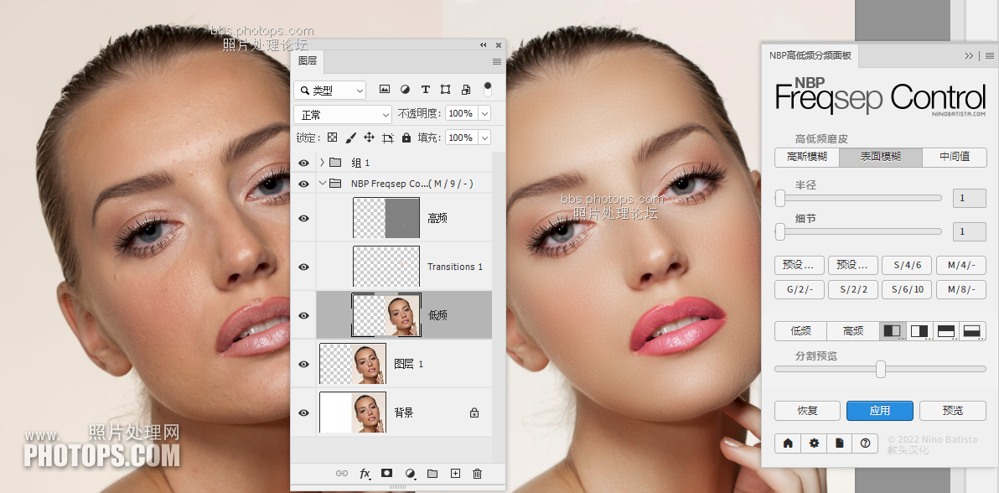This screenshot has width=999, height=493.
Task: Click the 预览 preview button
Action: [x=953, y=411]
